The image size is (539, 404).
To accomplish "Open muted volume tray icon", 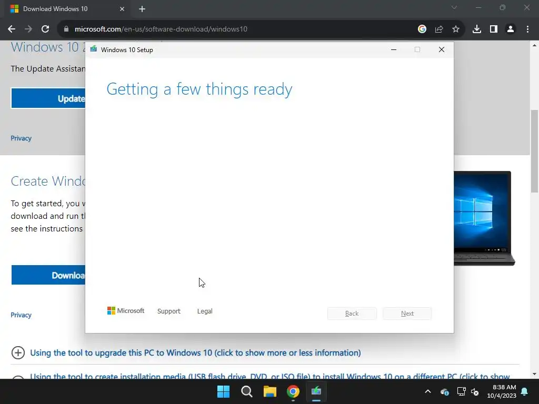I will click(x=475, y=391).
